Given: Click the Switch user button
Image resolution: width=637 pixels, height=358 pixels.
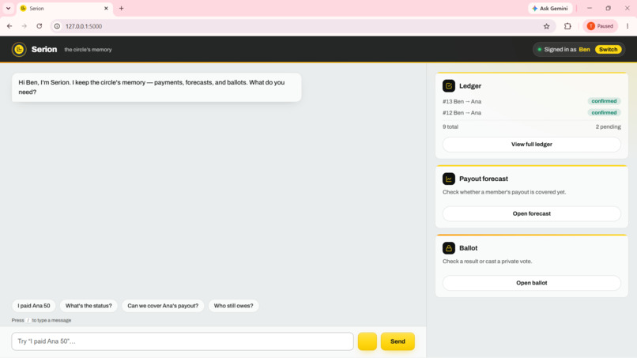Looking at the screenshot, I should coord(608,50).
